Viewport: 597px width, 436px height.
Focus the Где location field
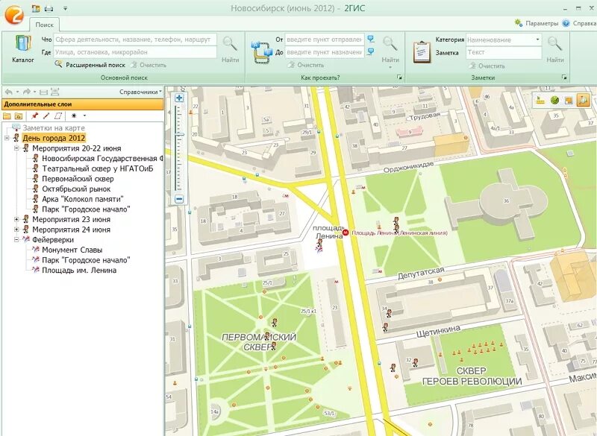tap(135, 52)
